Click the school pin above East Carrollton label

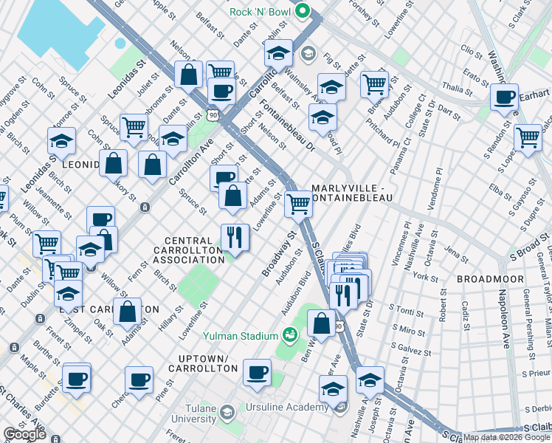tap(69, 294)
